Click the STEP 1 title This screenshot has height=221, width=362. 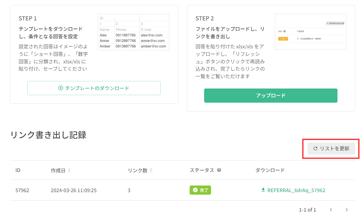point(28,19)
